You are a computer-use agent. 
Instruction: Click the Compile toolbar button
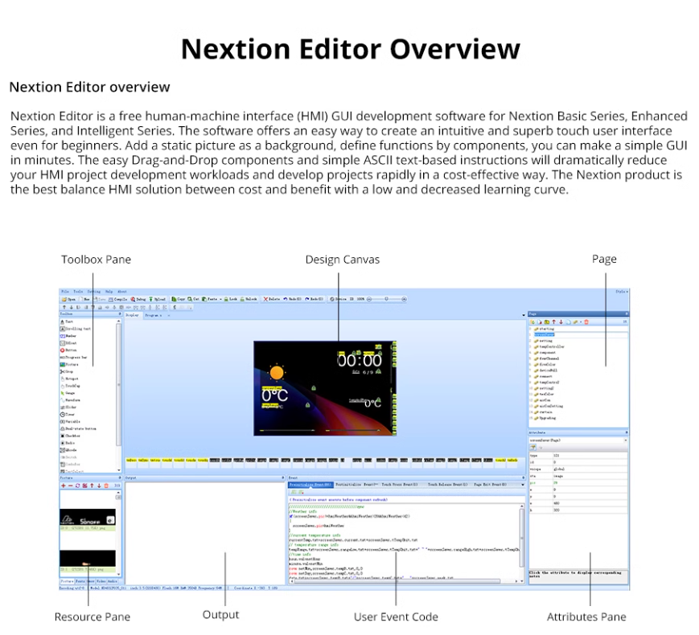pyautogui.click(x=118, y=300)
